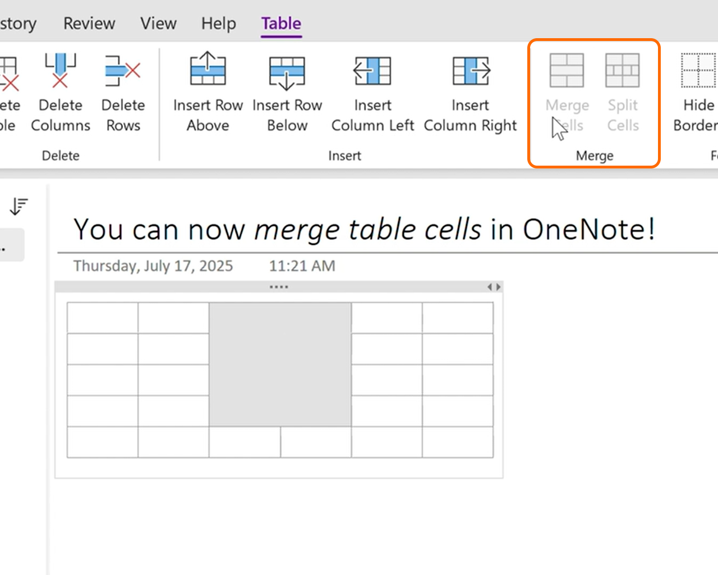Open the Help tab
The width and height of the screenshot is (718, 575).
219,24
